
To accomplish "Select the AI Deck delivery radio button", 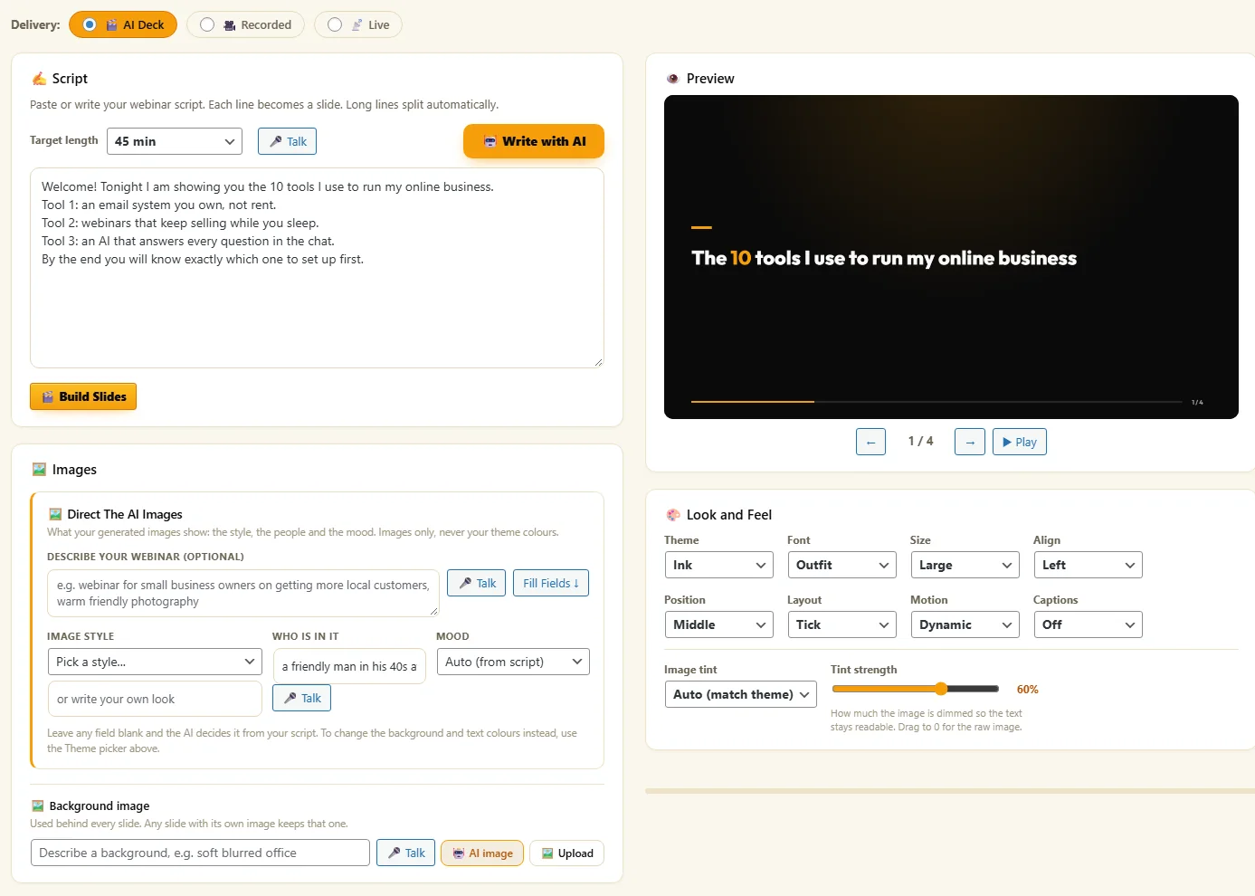I will (90, 24).
